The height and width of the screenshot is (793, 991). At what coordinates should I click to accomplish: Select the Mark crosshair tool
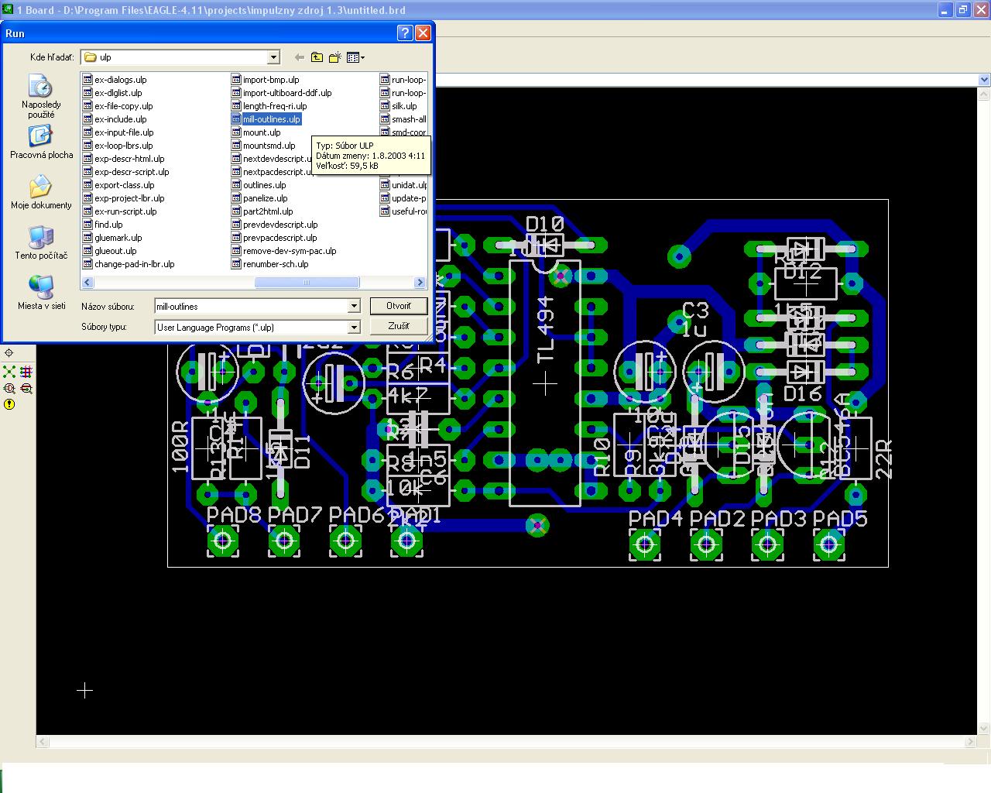pyautogui.click(x=9, y=353)
